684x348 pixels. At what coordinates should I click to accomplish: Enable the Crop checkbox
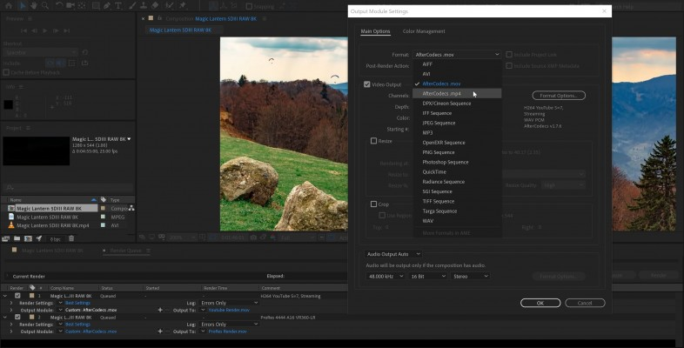click(x=374, y=204)
